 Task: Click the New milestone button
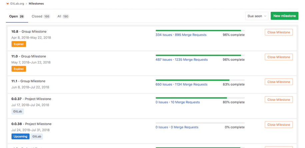coord(284,16)
